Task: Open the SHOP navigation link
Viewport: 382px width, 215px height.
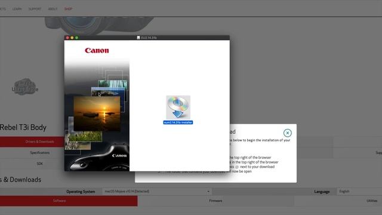Action: (x=68, y=9)
